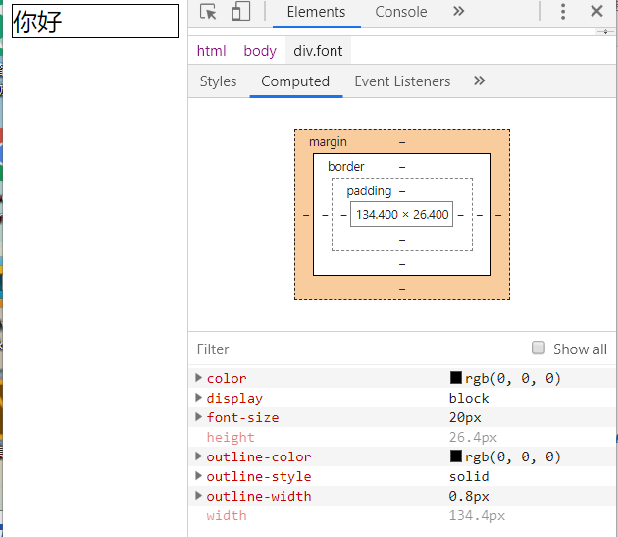This screenshot has width=618, height=537.
Task: Click the padding label in box model
Action: [369, 191]
